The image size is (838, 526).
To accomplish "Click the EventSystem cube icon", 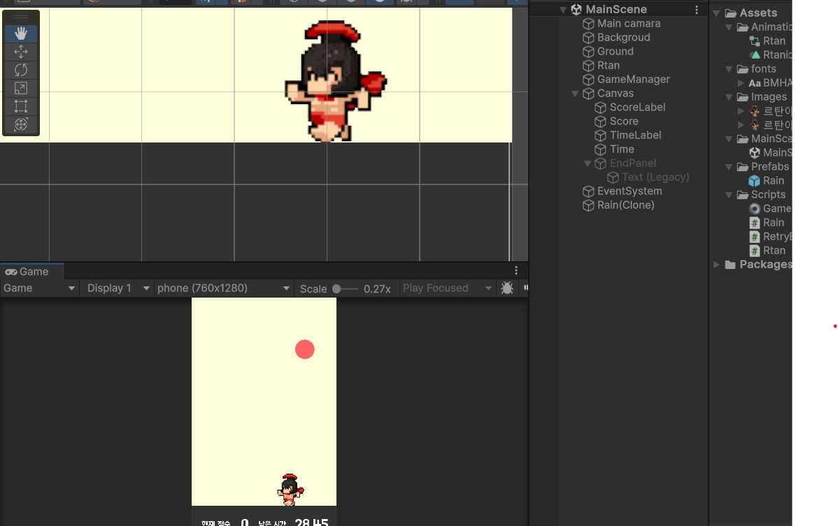I will tap(588, 191).
